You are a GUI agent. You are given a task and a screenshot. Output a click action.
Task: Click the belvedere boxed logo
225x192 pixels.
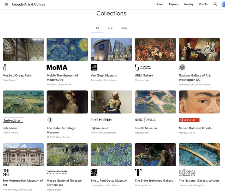click(13, 120)
